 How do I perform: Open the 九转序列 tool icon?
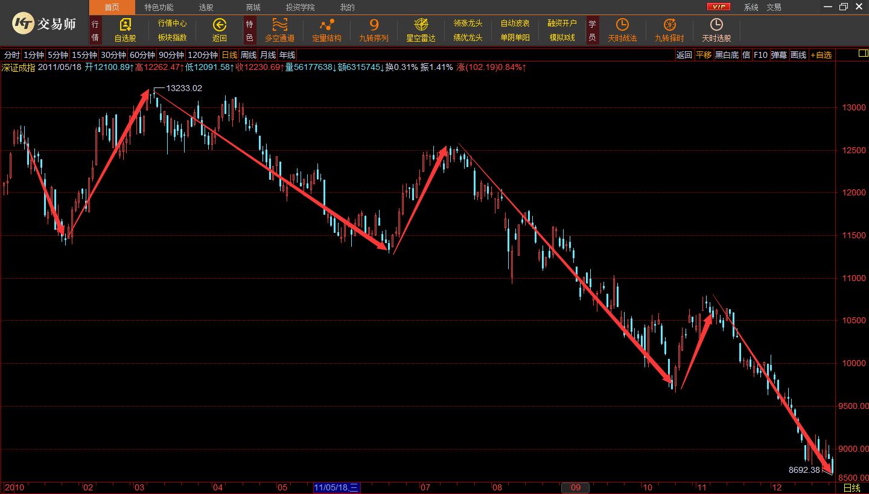[374, 25]
